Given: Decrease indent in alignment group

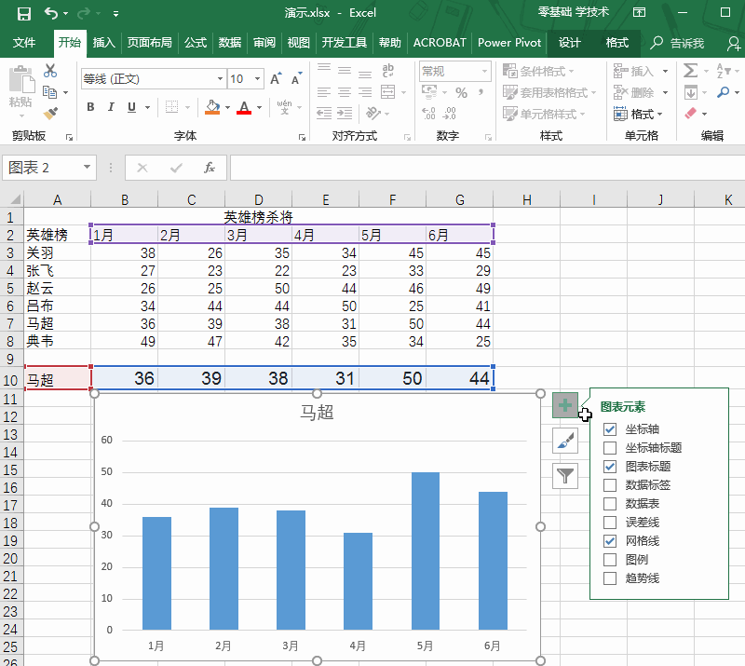Looking at the screenshot, I should (324, 113).
